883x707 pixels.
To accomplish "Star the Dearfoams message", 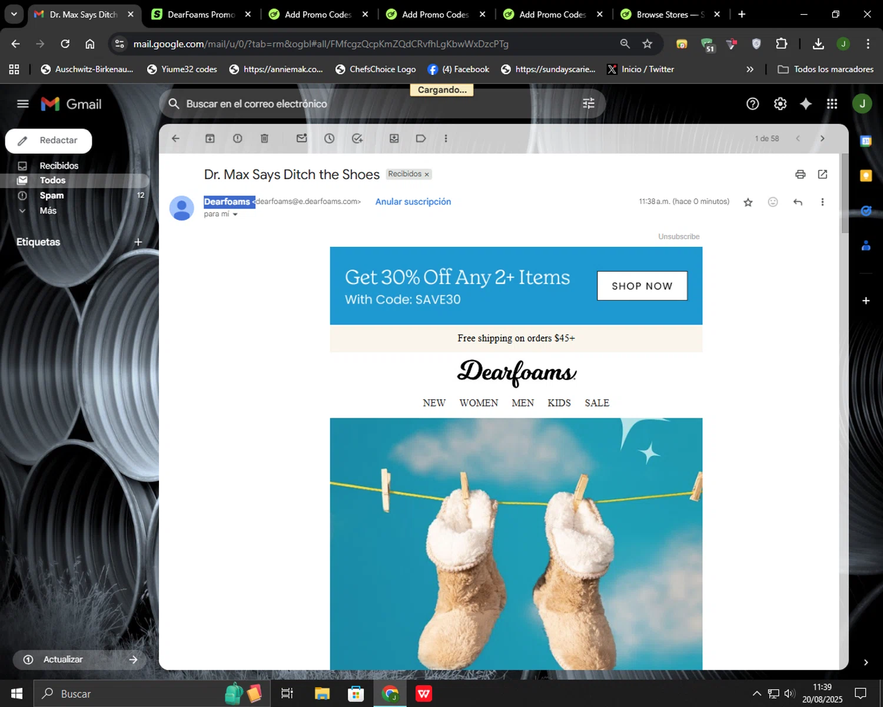I will (748, 202).
